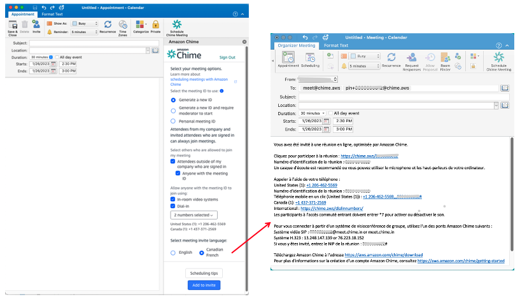Image resolution: width=520 pixels, height=299 pixels.
Task: Click Sign Out in Chime panel
Action: click(227, 57)
